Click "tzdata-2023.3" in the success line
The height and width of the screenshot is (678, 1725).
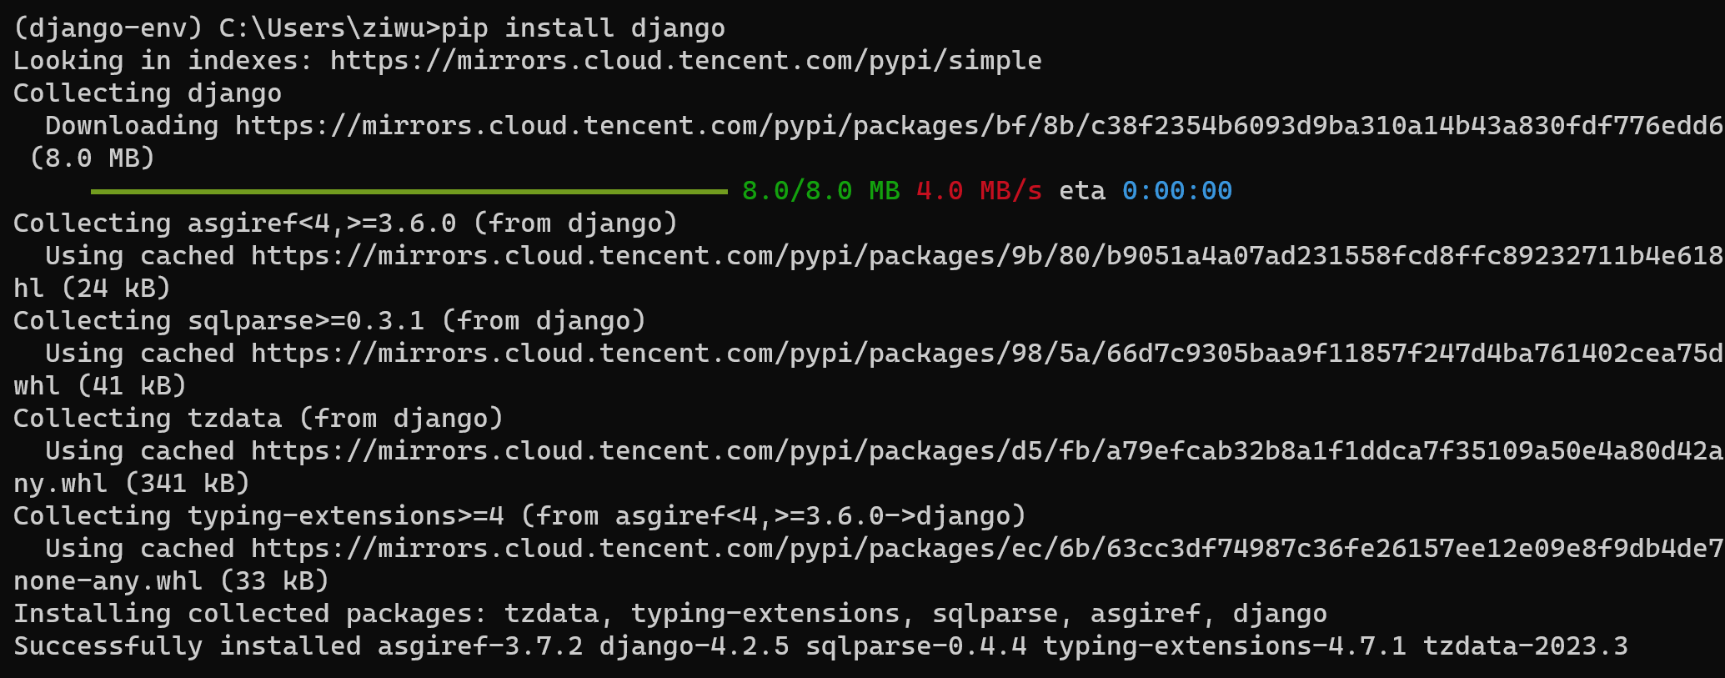click(x=1525, y=646)
